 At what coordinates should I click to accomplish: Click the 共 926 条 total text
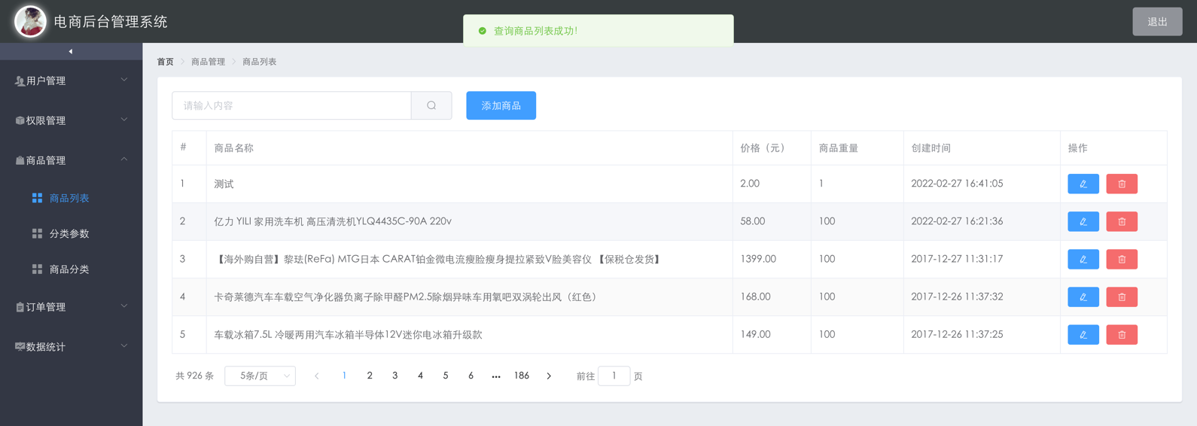click(194, 376)
